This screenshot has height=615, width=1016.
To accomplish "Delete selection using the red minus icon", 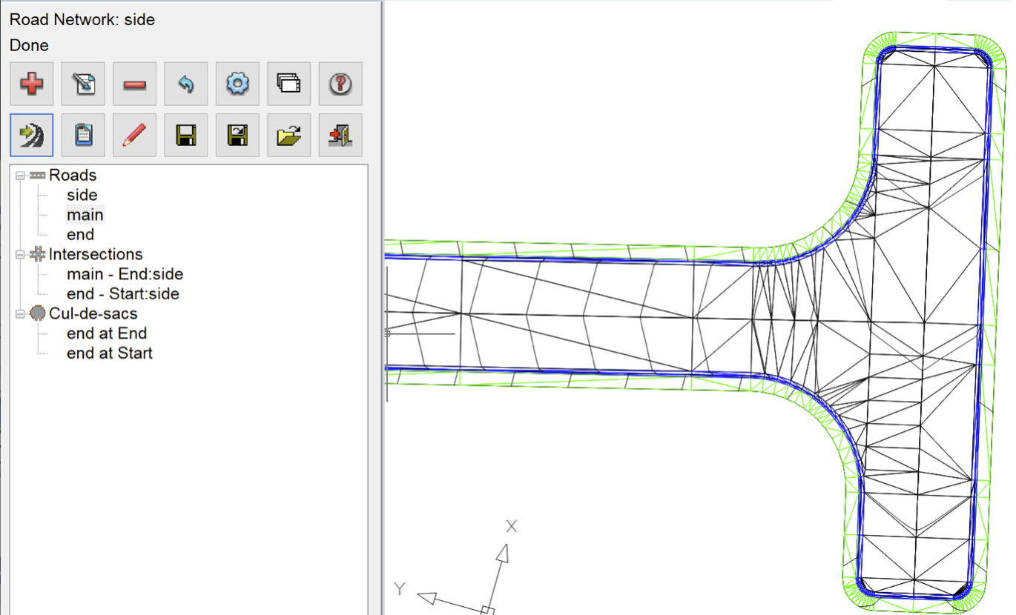I will tap(134, 83).
